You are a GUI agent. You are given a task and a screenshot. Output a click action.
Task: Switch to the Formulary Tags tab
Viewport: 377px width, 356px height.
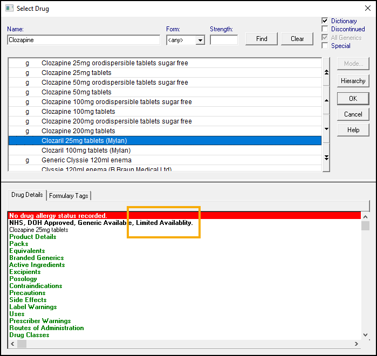(69, 196)
